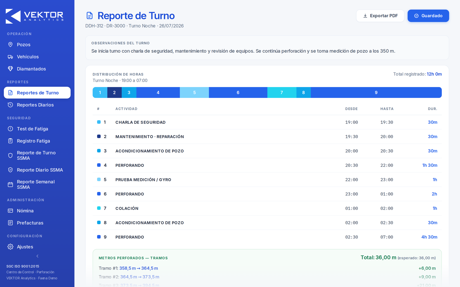Select timeline segment 8
The height and width of the screenshot is (287, 460).
303,92
